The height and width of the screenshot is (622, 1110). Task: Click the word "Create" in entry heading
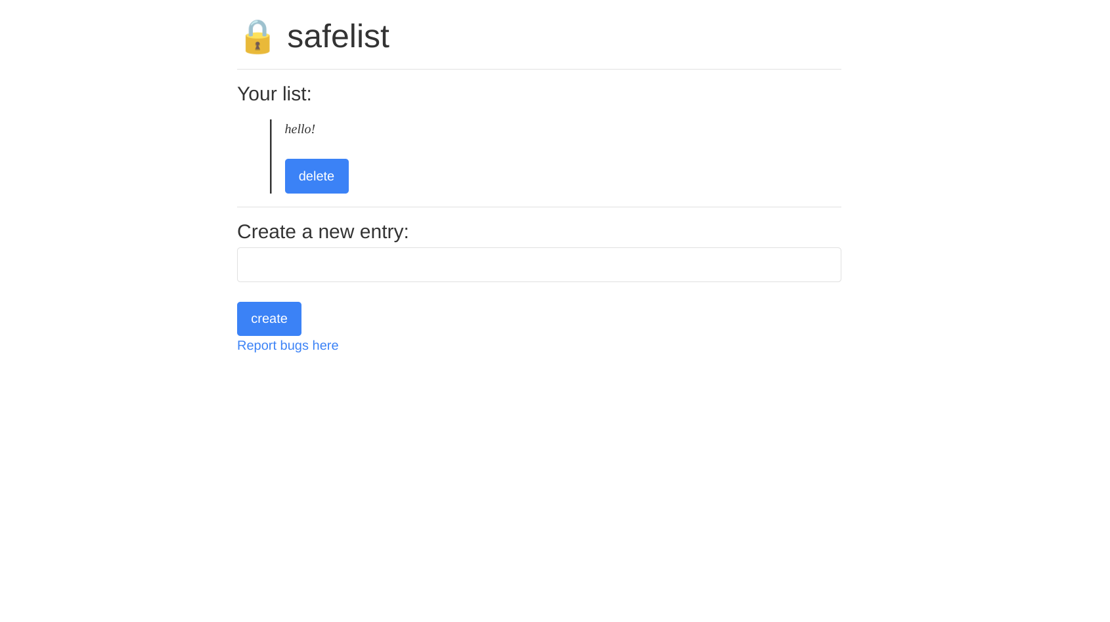(x=267, y=232)
